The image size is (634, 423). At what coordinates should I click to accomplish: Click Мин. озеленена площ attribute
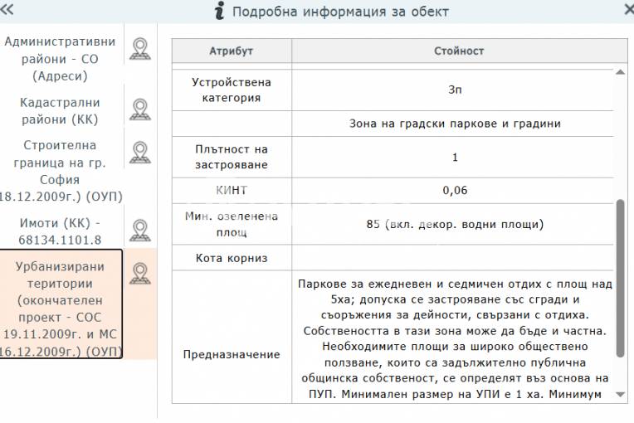tap(232, 224)
